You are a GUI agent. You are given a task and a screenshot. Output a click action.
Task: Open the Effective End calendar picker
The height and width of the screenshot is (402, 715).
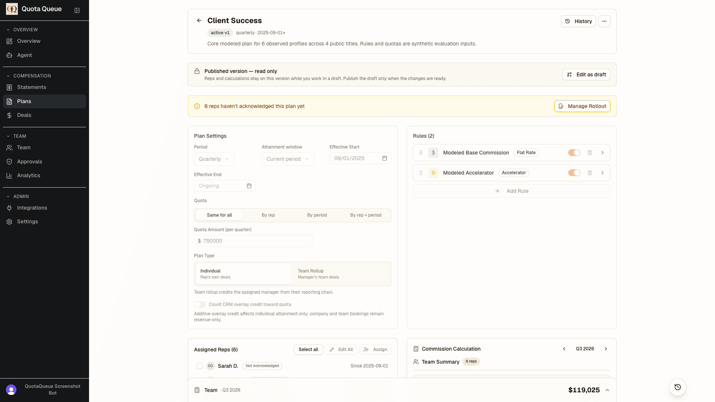(249, 186)
